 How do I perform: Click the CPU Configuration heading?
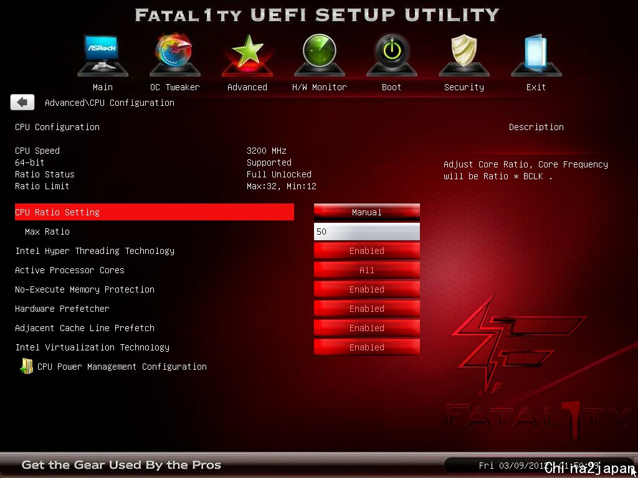click(57, 127)
